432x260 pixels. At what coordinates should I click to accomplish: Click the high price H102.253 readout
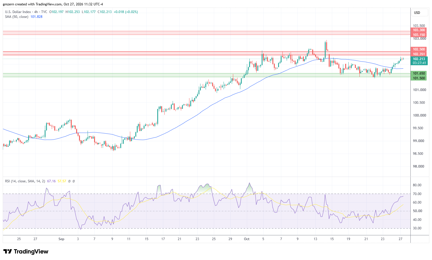(73, 12)
